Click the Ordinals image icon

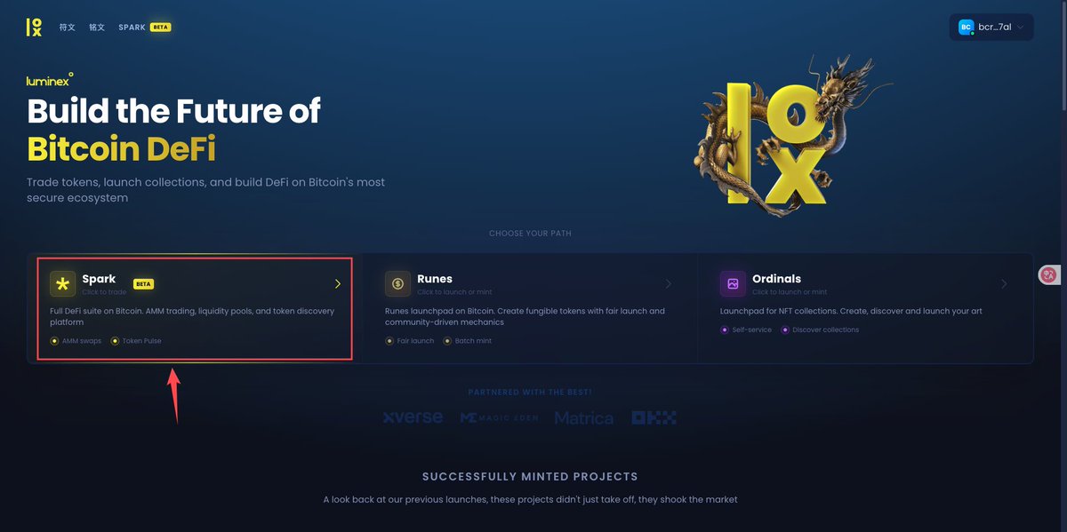[733, 283]
